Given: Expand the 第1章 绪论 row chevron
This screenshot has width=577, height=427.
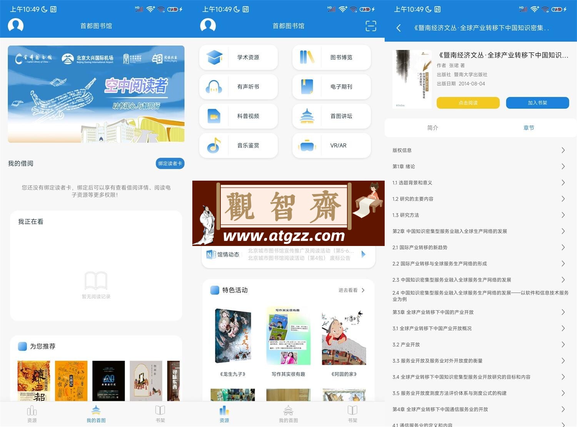Looking at the screenshot, I should 563,166.
